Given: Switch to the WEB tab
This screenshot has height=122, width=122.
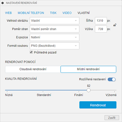Looking at the screenshot, I should click(x=8, y=13).
